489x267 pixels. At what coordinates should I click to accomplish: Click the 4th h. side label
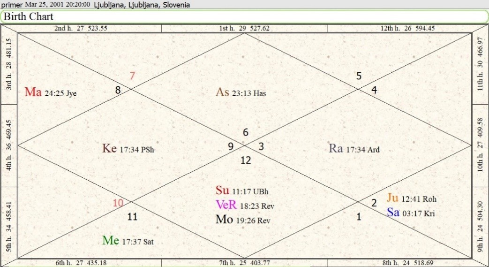point(9,145)
